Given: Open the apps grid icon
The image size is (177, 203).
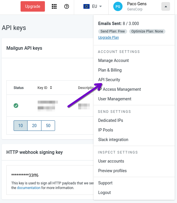Looking at the screenshot, I should pyautogui.click(x=54, y=6).
